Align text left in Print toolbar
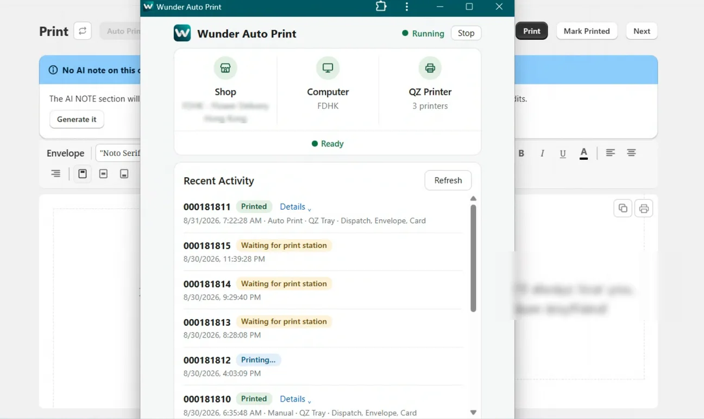This screenshot has height=419, width=704. tap(611, 153)
